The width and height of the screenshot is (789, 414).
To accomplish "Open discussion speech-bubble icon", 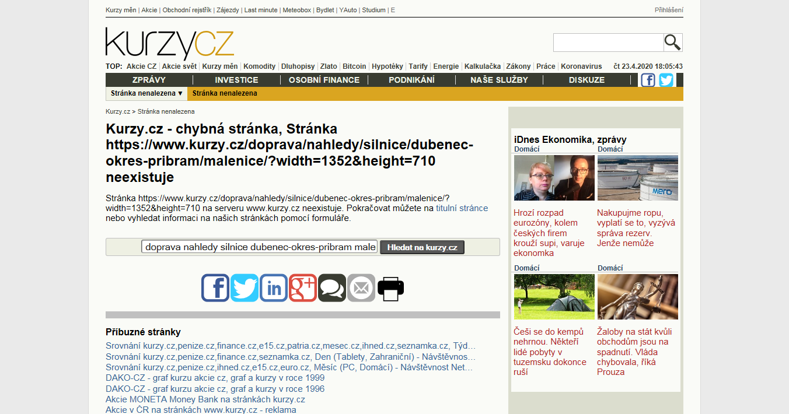I will coord(332,287).
